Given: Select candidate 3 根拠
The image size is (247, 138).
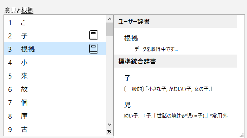Looking at the screenshot, I should [x=55, y=49].
